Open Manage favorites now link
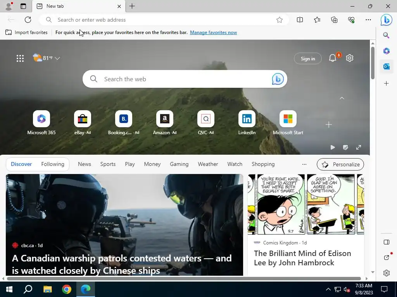 214,32
